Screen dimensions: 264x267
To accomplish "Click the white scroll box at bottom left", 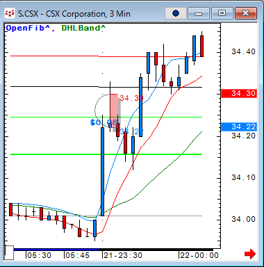I will pos(9,253).
